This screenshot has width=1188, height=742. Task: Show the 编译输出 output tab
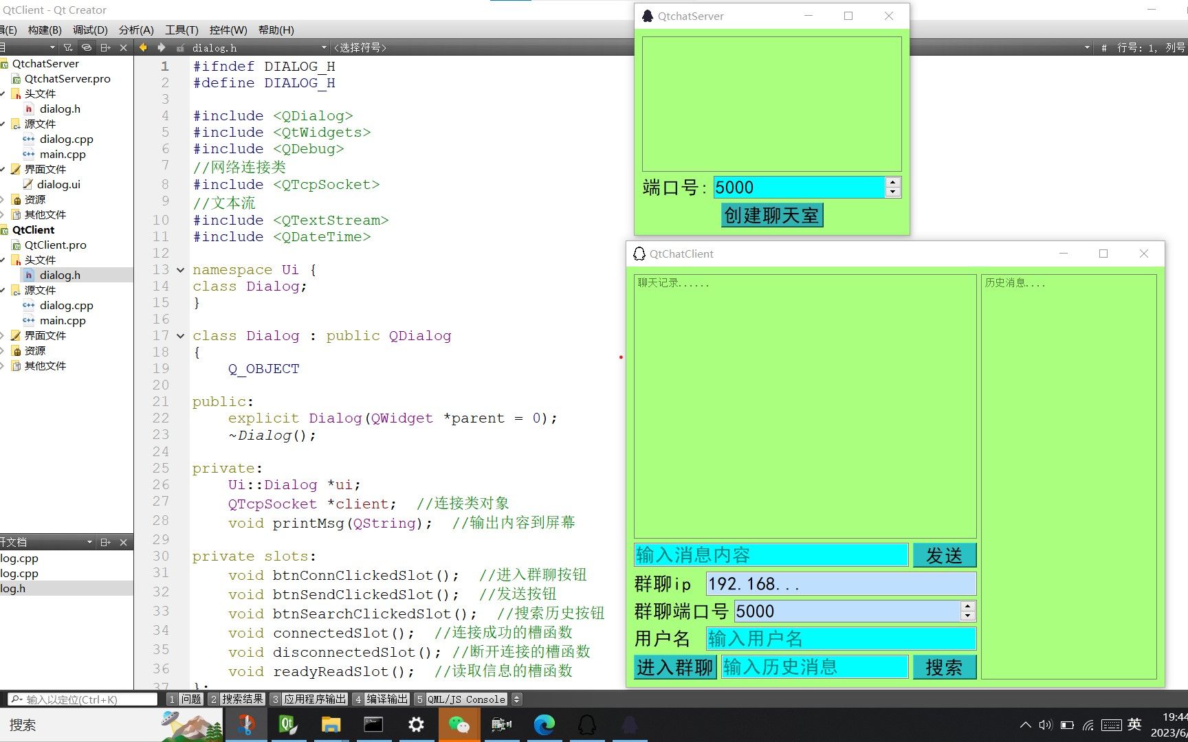coord(381,699)
